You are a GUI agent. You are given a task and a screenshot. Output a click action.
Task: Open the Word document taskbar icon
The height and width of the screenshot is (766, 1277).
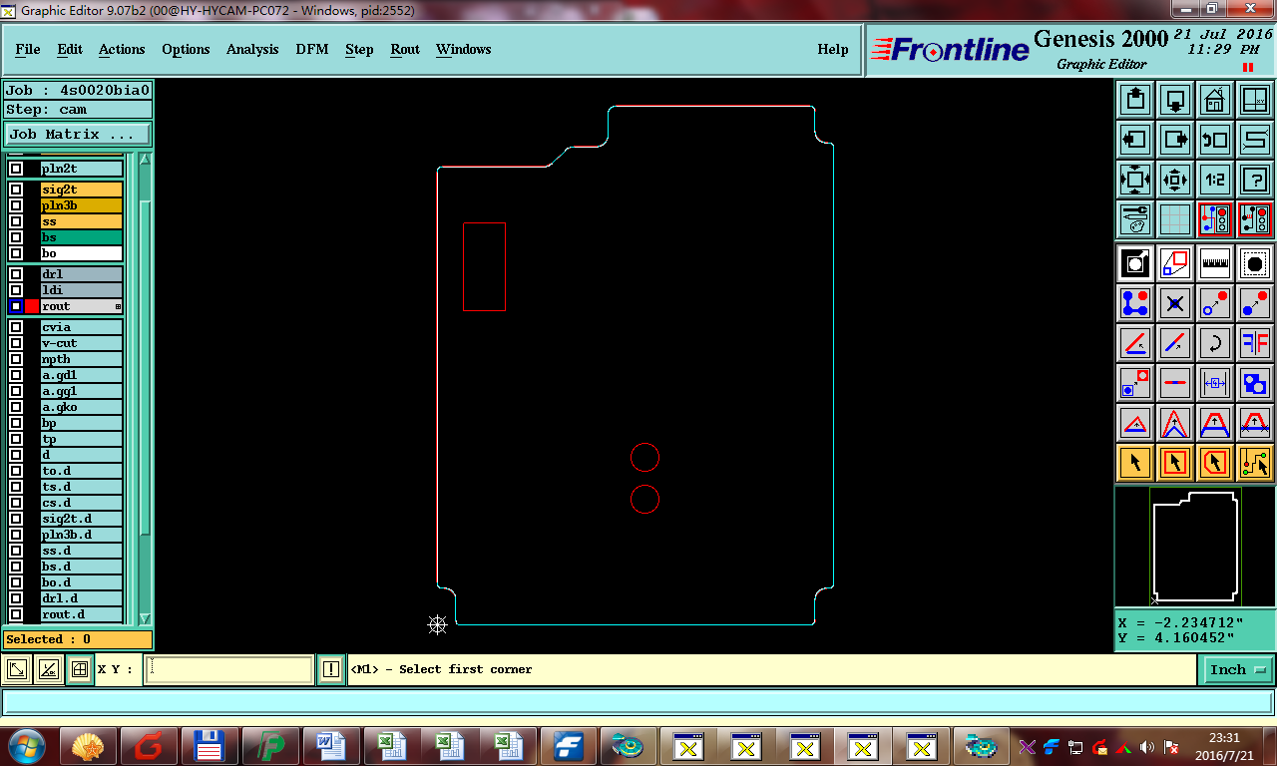330,745
